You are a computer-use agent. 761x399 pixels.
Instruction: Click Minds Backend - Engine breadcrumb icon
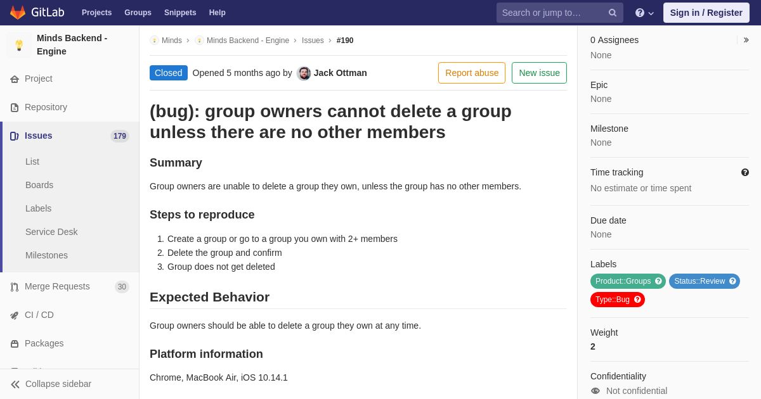pyautogui.click(x=199, y=41)
